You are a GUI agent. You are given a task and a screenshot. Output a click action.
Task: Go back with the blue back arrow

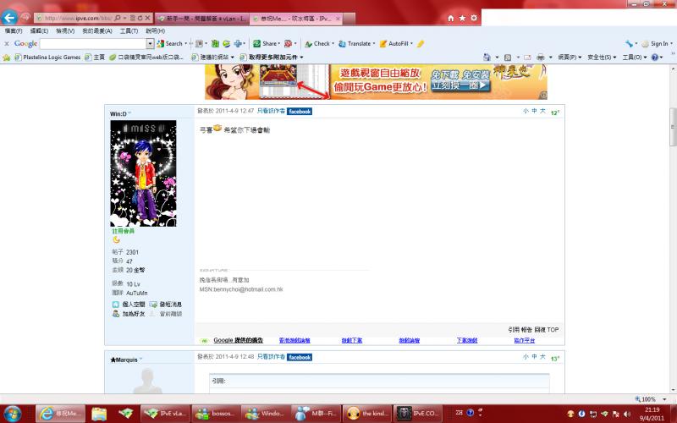point(9,18)
